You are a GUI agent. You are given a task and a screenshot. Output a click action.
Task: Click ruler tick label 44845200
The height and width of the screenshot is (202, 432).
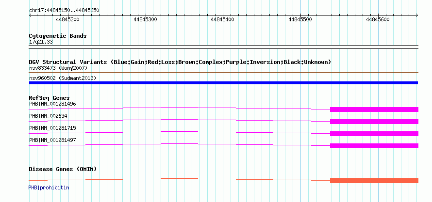[67, 19]
